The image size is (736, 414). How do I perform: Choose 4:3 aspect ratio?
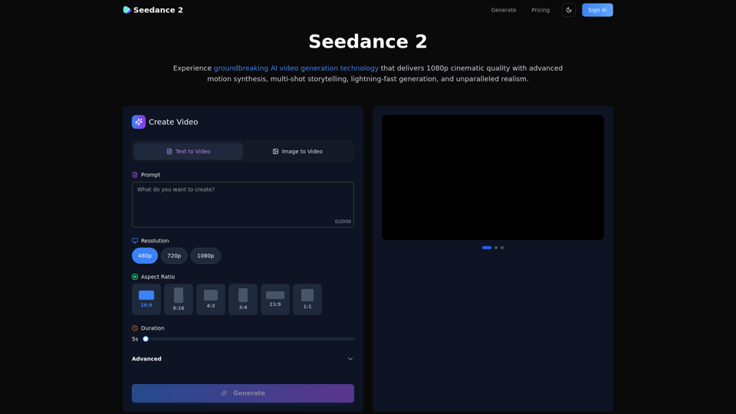pos(211,299)
